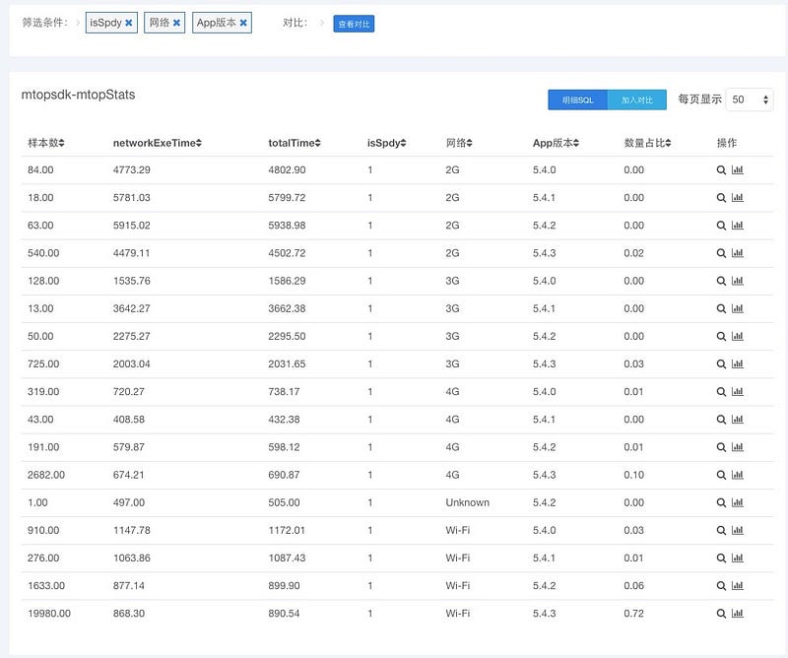Sort by 网络 column header
The image size is (788, 658).
coord(459,143)
